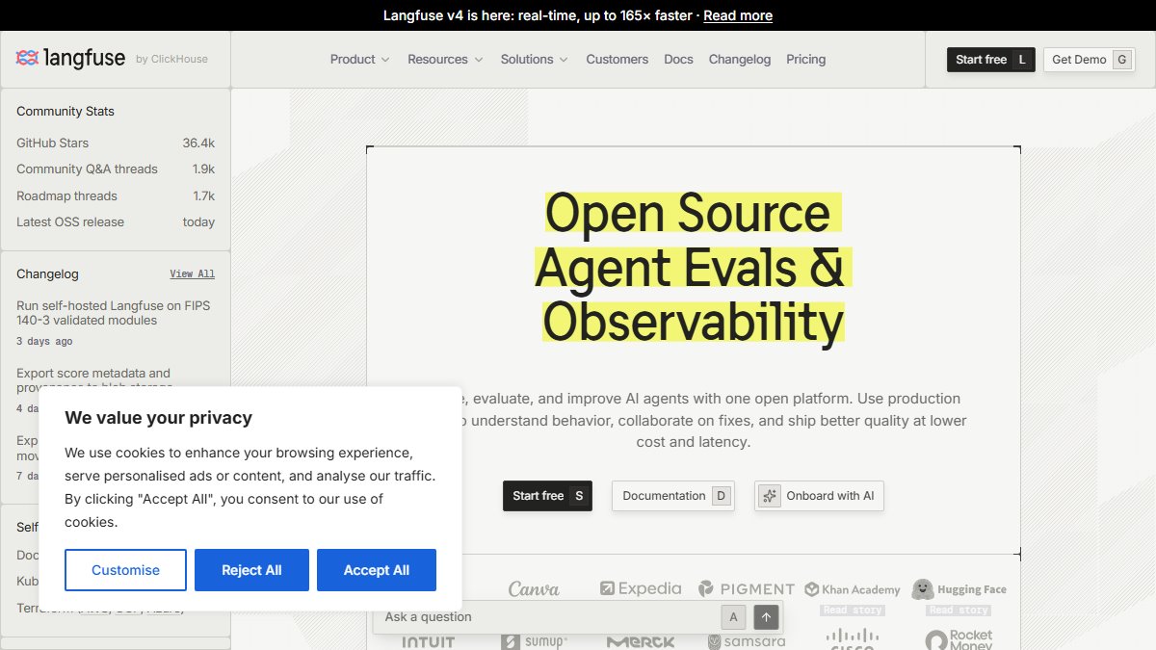1156x650 pixels.
Task: Click Read story under Hugging Face
Action: pos(959,611)
